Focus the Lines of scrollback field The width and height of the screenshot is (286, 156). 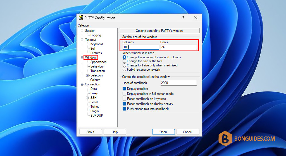178,83
